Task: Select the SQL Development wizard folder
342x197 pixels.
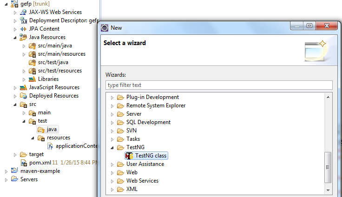Action: pyautogui.click(x=148, y=122)
